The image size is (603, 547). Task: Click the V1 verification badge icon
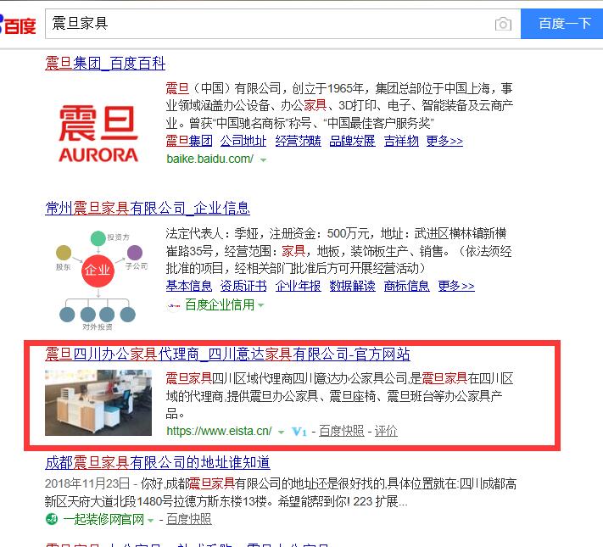[x=299, y=432]
